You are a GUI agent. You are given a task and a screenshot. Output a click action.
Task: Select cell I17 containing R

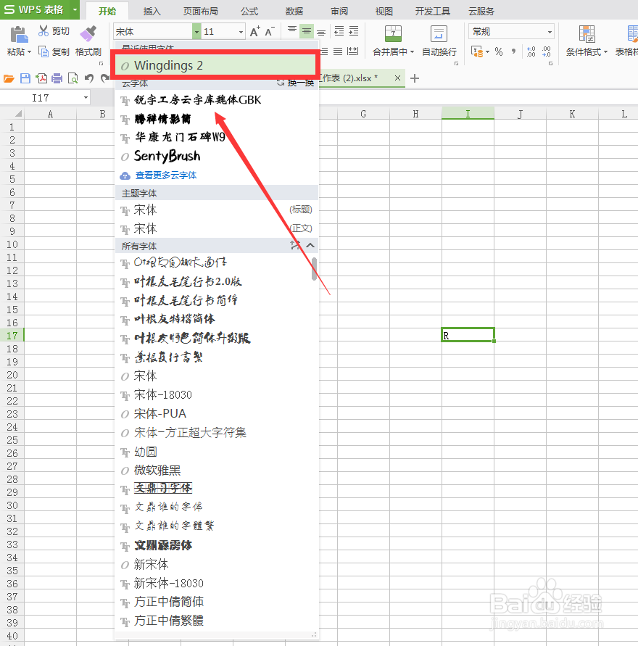468,335
